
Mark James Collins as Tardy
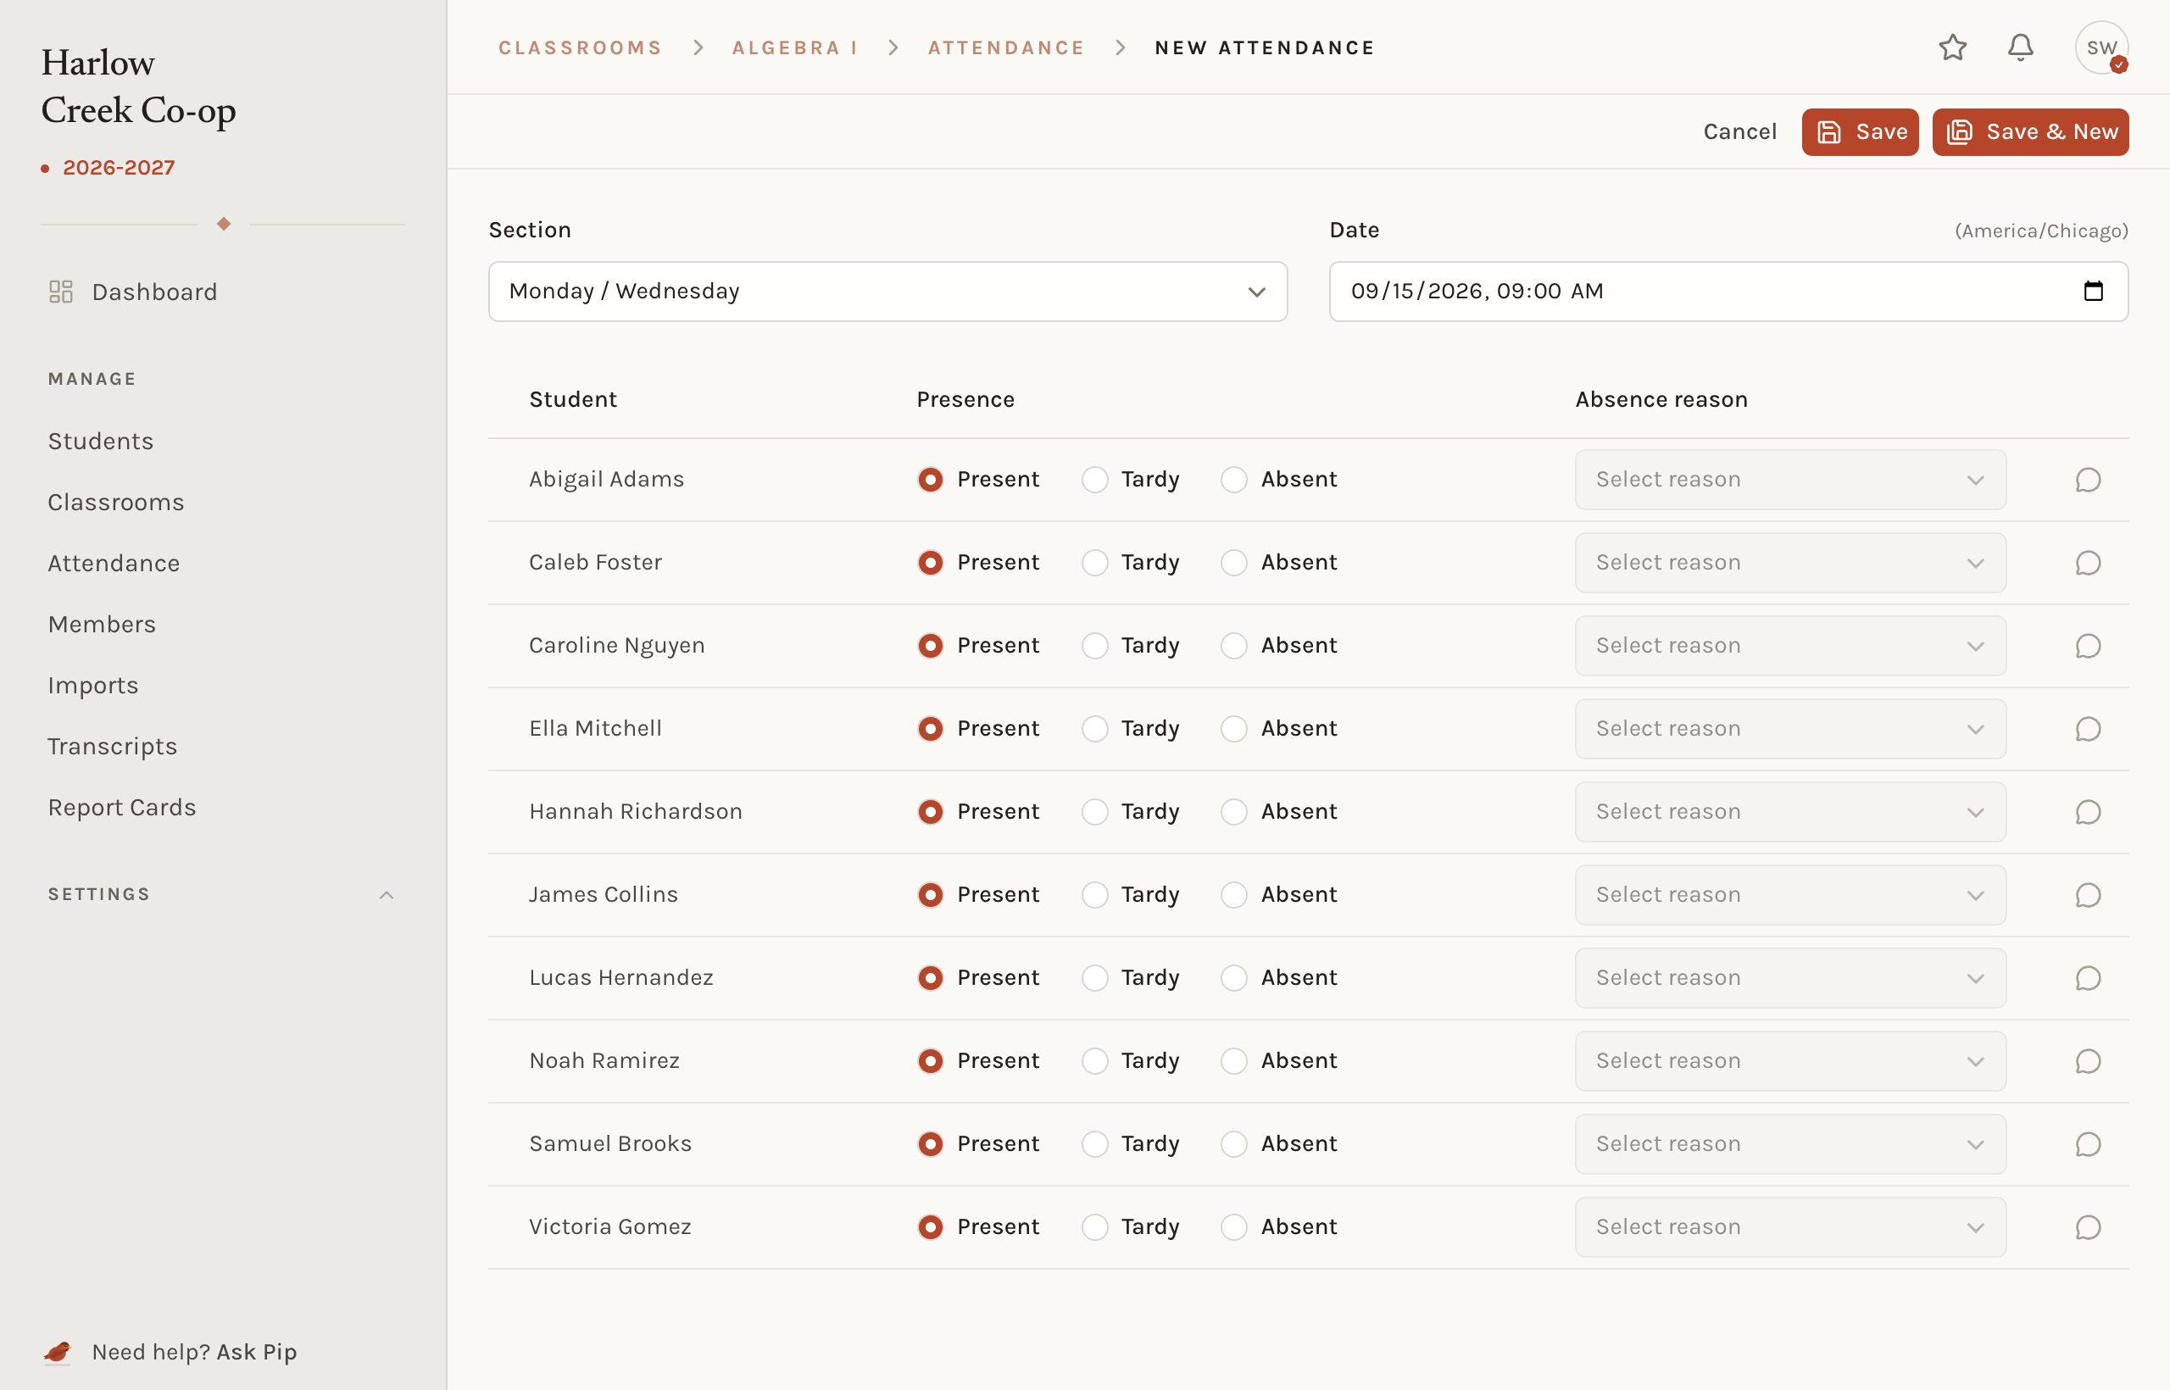(1095, 894)
